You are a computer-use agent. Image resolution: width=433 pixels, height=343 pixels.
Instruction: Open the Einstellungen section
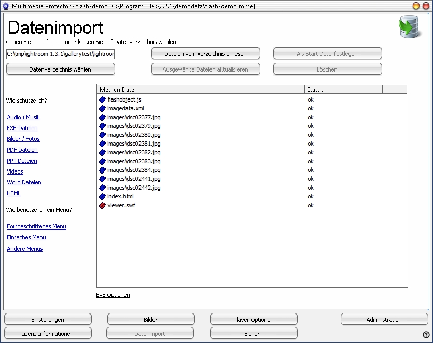48,320
